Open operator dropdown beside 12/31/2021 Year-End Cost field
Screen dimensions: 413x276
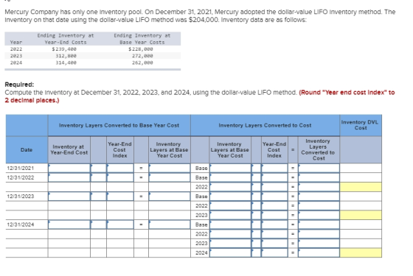coord(99,169)
